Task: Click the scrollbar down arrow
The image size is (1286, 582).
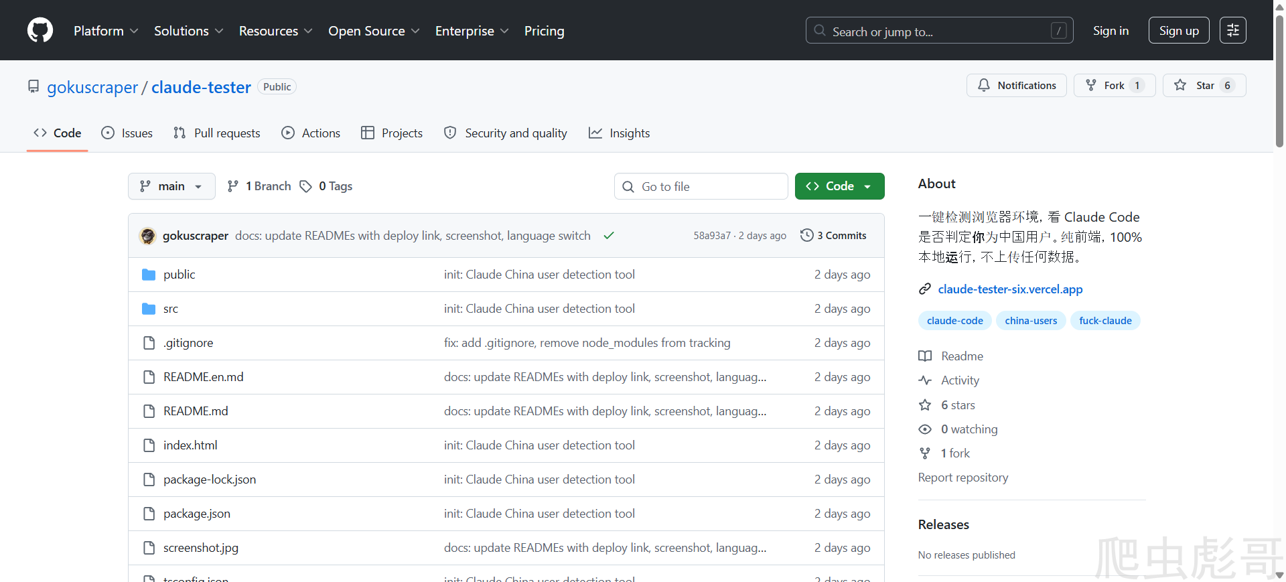Action: [1279, 575]
